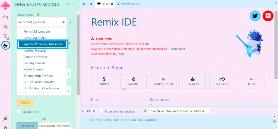Click the Deploy button
This screenshot has height=129, width=278.
point(25,103)
